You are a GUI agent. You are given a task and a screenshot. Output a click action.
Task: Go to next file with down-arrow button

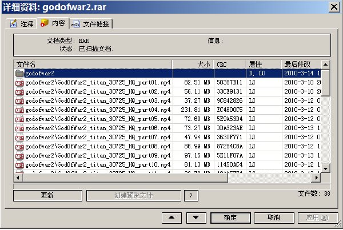tap(196, 217)
